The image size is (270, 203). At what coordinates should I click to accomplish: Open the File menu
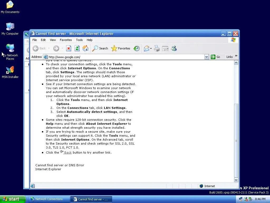point(35,40)
